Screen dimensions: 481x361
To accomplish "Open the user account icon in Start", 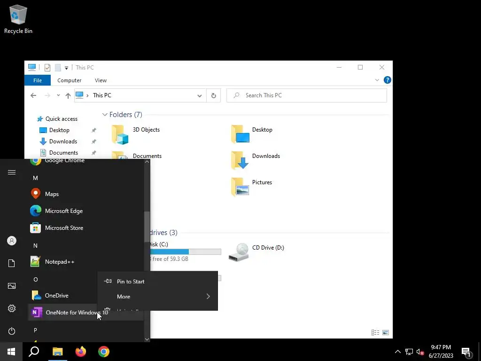I will [x=12, y=241].
